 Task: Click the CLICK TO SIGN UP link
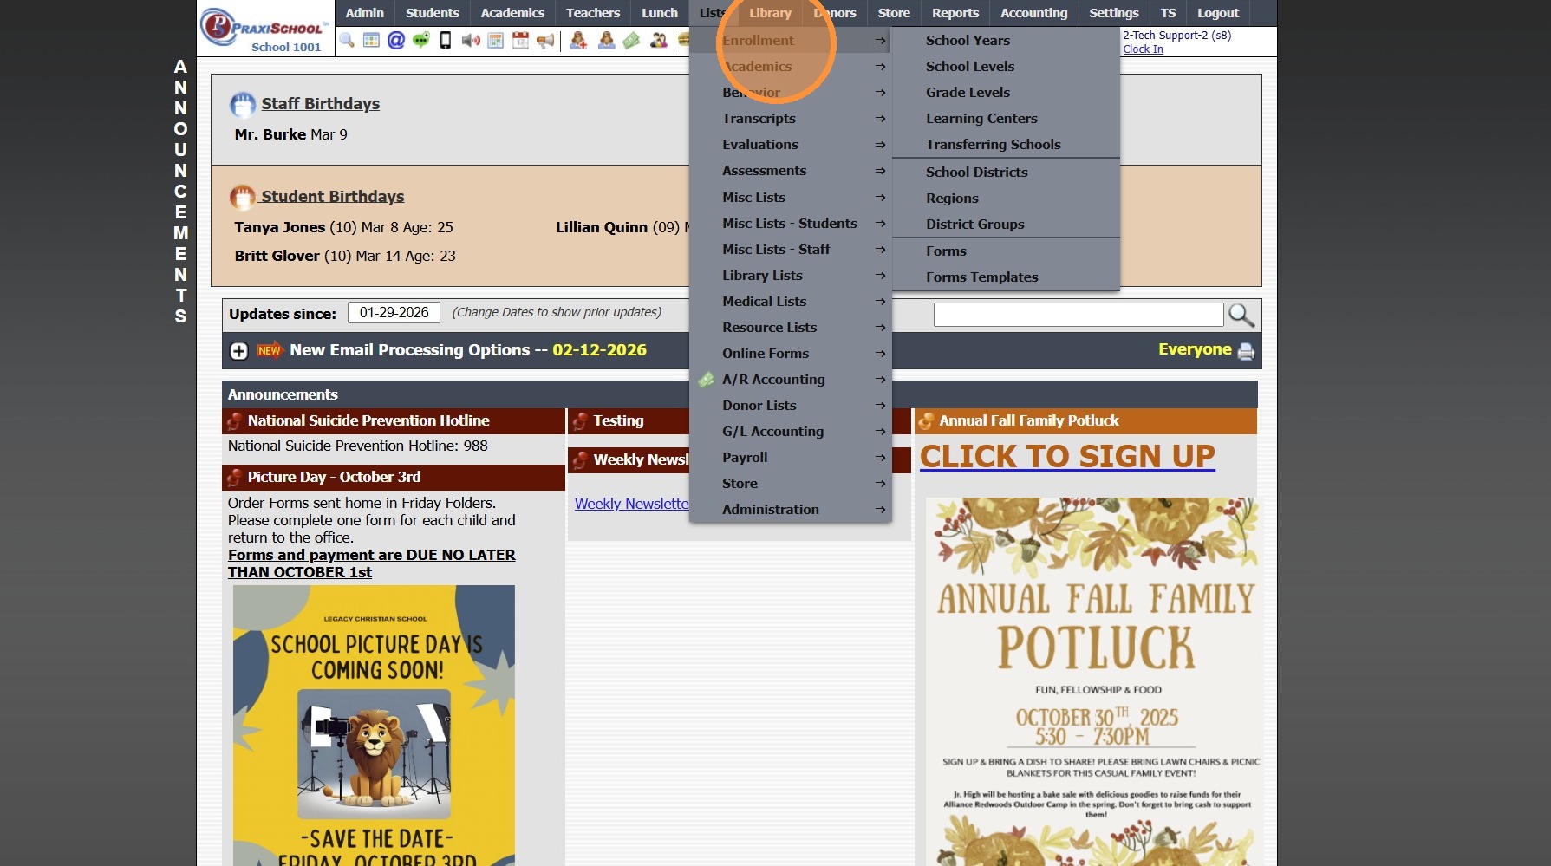[1067, 456]
